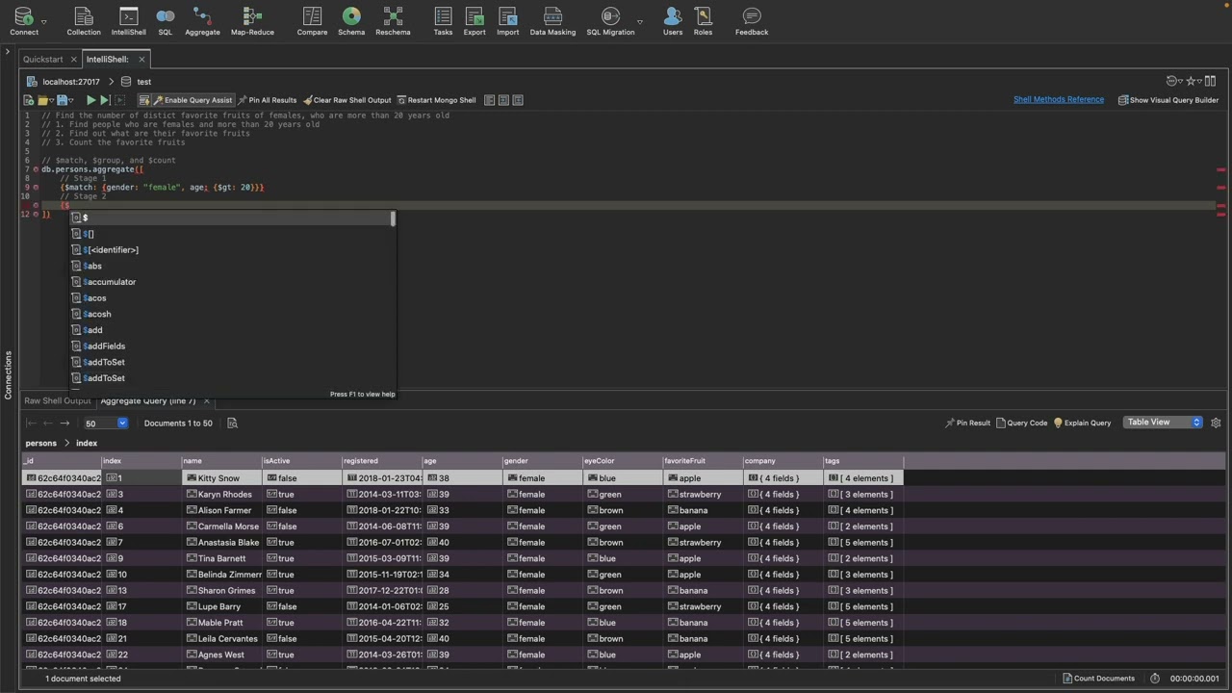
Task: Open the Data Masking tool
Action: [552, 20]
